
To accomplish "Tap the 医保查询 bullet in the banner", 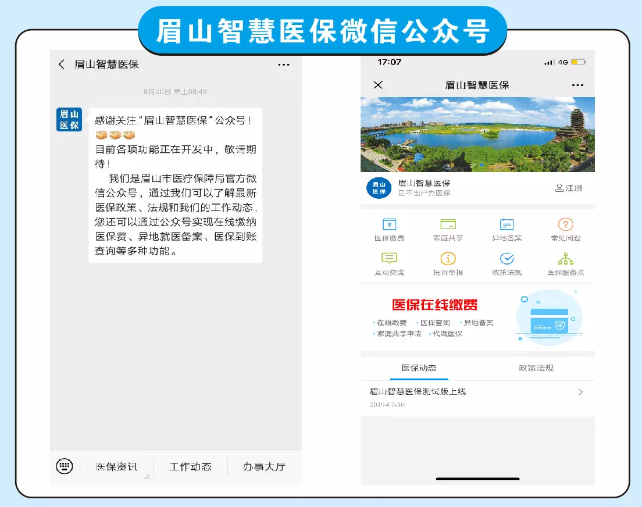I will point(435,323).
